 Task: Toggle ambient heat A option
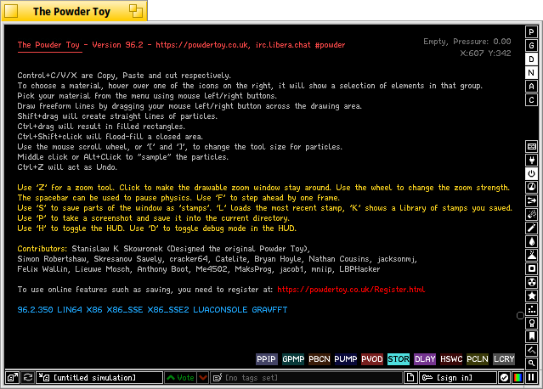coord(532,86)
